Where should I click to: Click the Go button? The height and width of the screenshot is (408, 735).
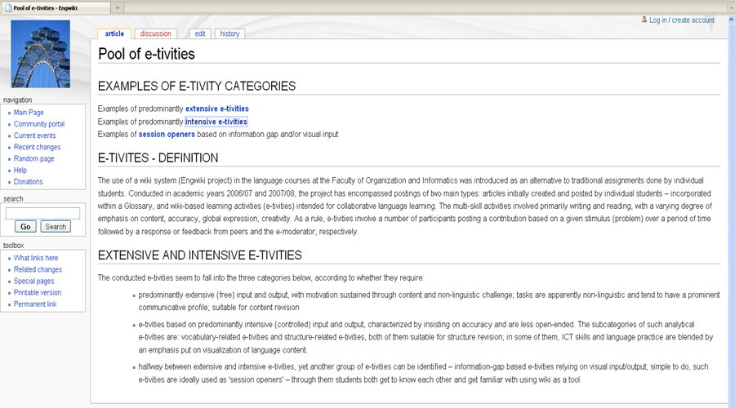click(25, 227)
